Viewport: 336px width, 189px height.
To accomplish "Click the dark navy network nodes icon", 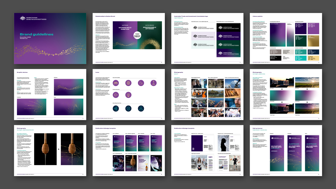I will (x=116, y=109).
